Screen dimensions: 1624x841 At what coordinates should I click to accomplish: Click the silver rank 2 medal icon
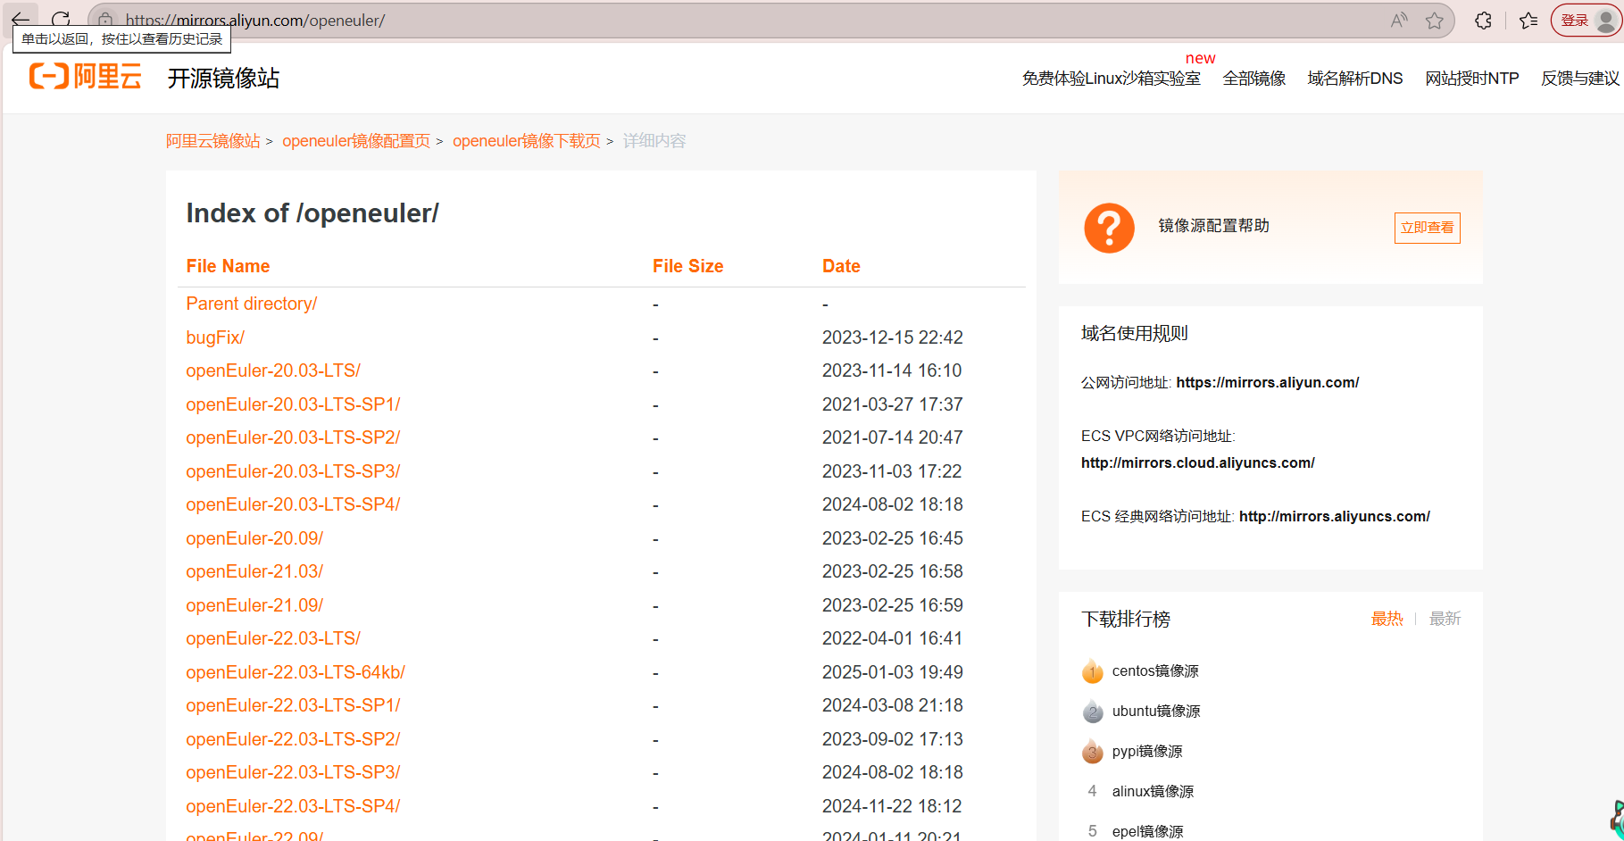click(1093, 712)
